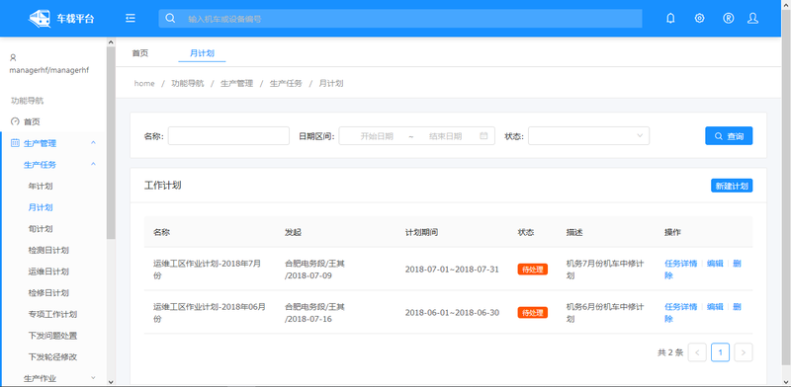The width and height of the screenshot is (791, 387).
Task: Click the sidebar scrollbar down arrow
Action: point(111,382)
